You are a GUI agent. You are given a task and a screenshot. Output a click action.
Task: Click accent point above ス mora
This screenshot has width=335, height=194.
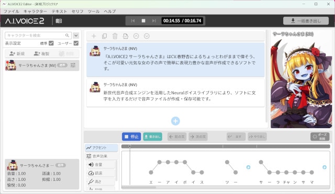click(202, 172)
